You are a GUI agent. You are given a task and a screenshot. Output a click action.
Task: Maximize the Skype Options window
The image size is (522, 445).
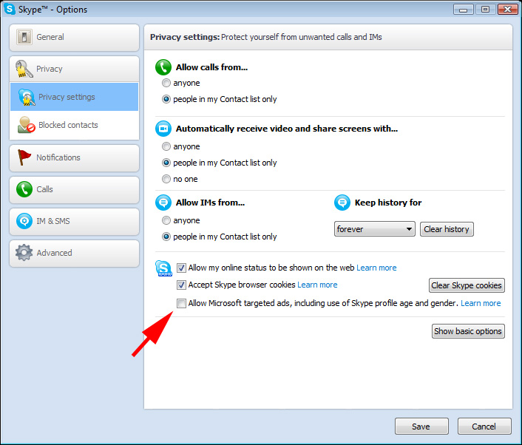(485, 10)
